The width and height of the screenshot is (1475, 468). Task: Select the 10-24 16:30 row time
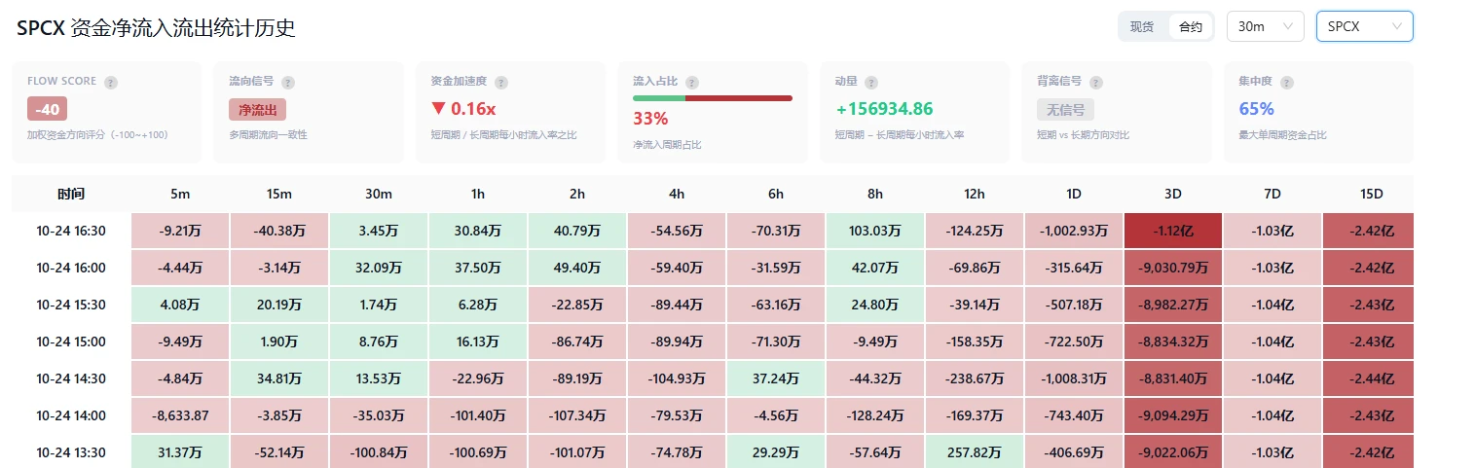pyautogui.click(x=71, y=231)
